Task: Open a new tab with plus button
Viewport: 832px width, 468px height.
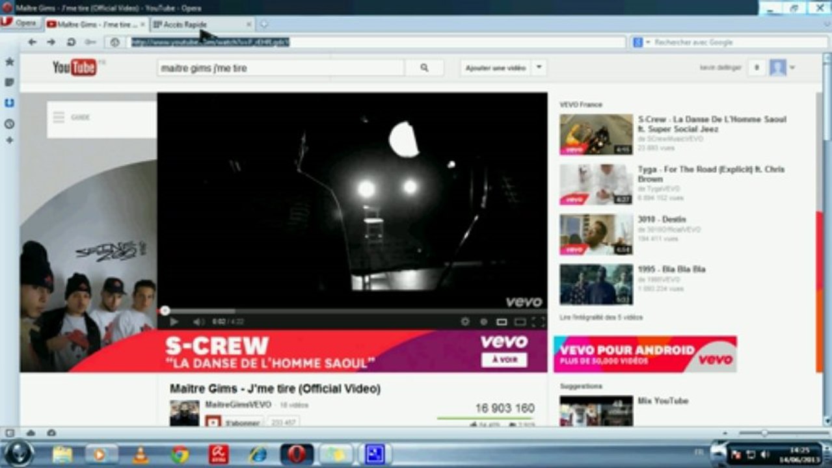Action: tap(263, 25)
